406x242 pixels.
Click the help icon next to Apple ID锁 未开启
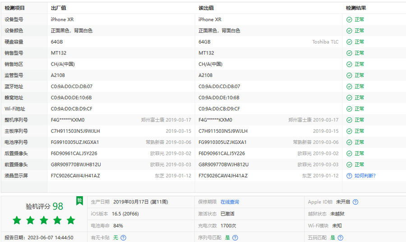355,202
